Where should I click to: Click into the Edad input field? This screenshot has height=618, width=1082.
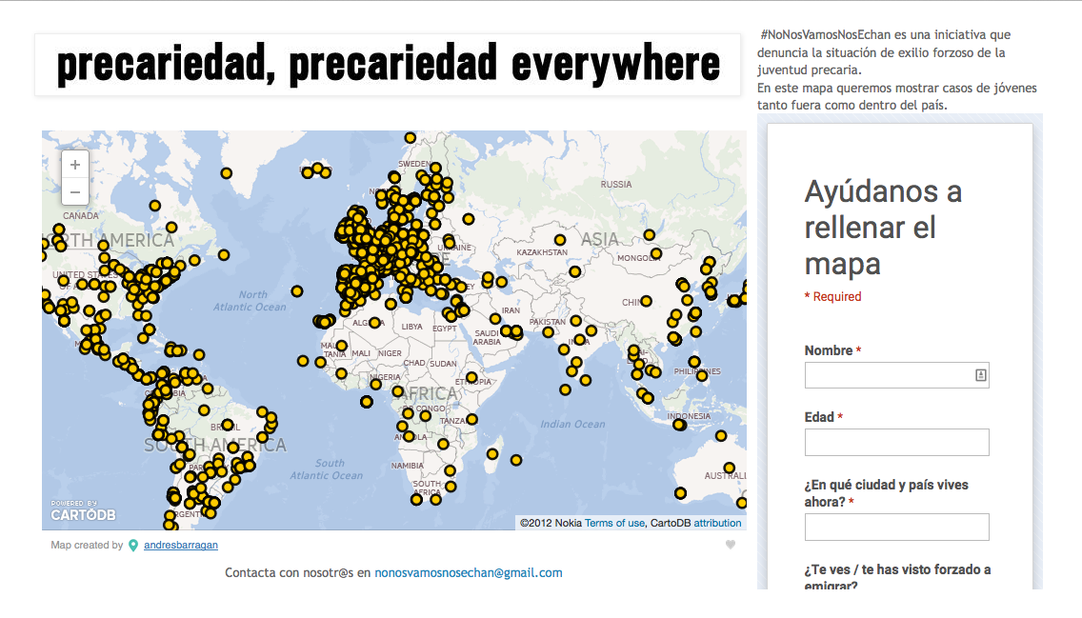point(896,442)
